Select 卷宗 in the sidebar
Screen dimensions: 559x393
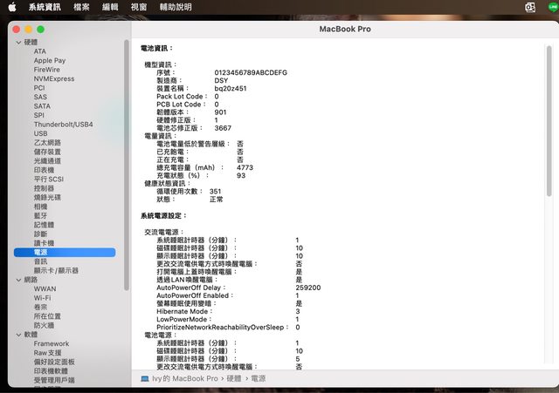(41, 307)
